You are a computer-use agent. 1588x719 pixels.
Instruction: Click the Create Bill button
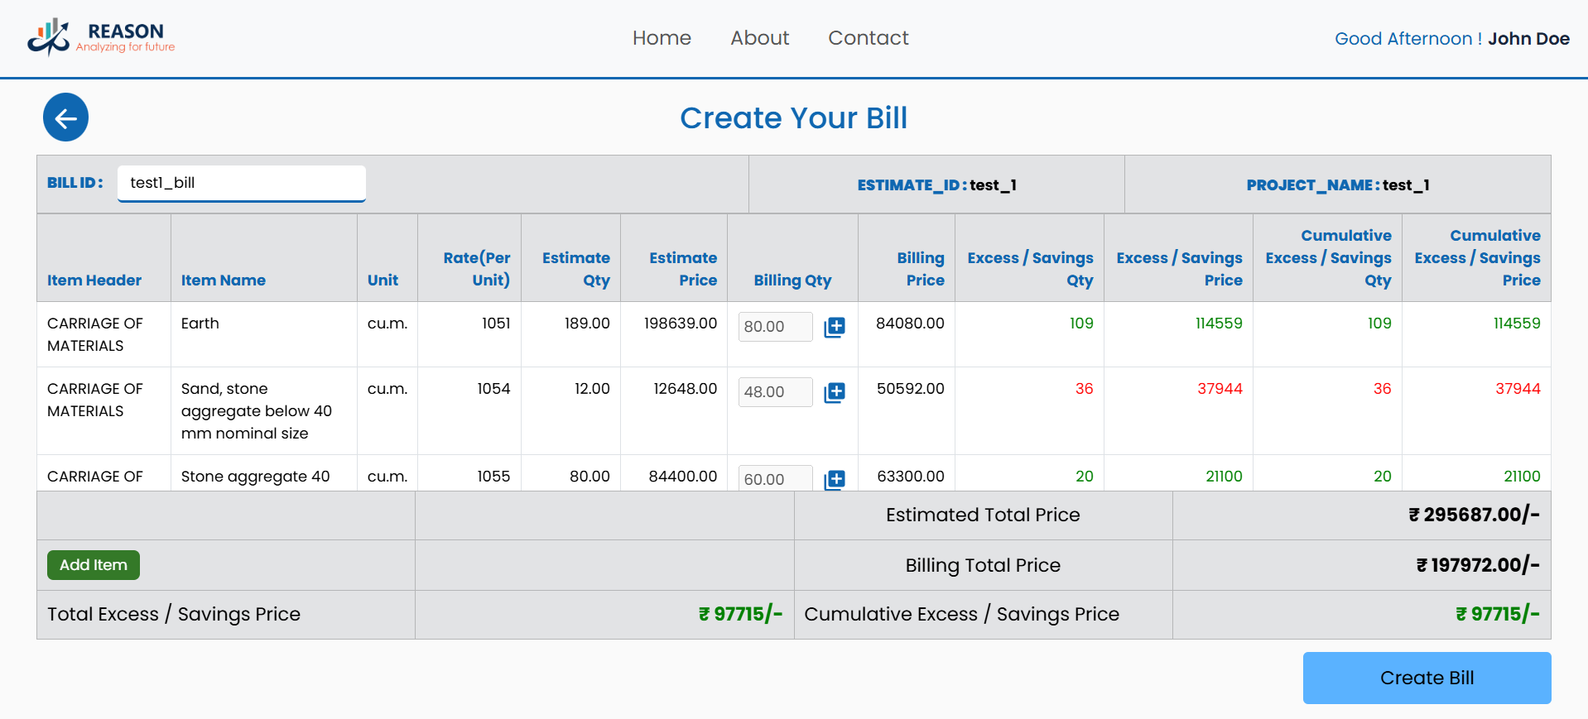(1426, 678)
